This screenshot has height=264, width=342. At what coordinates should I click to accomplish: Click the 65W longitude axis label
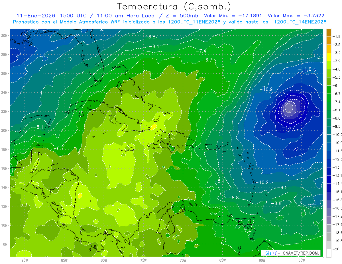(x=223, y=260)
